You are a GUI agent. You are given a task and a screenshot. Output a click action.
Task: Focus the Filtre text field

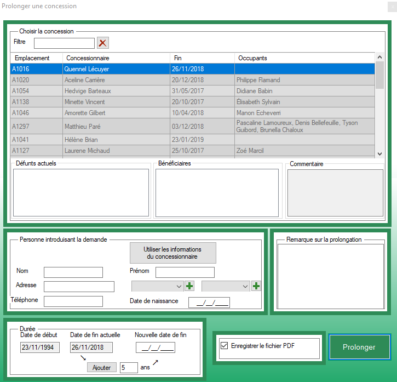[x=64, y=43]
